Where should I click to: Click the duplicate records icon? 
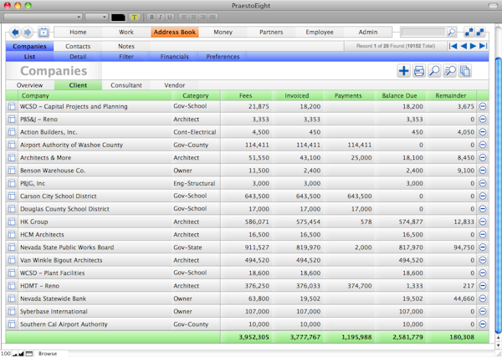coord(465,71)
